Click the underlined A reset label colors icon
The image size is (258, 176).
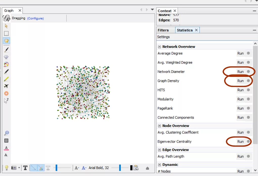click(6, 148)
